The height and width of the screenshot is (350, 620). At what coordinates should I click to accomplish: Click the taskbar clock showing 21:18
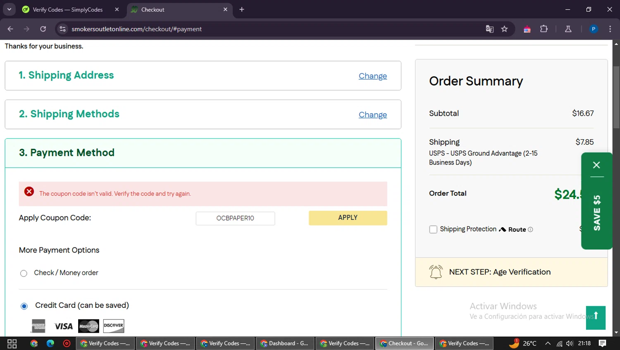point(584,343)
